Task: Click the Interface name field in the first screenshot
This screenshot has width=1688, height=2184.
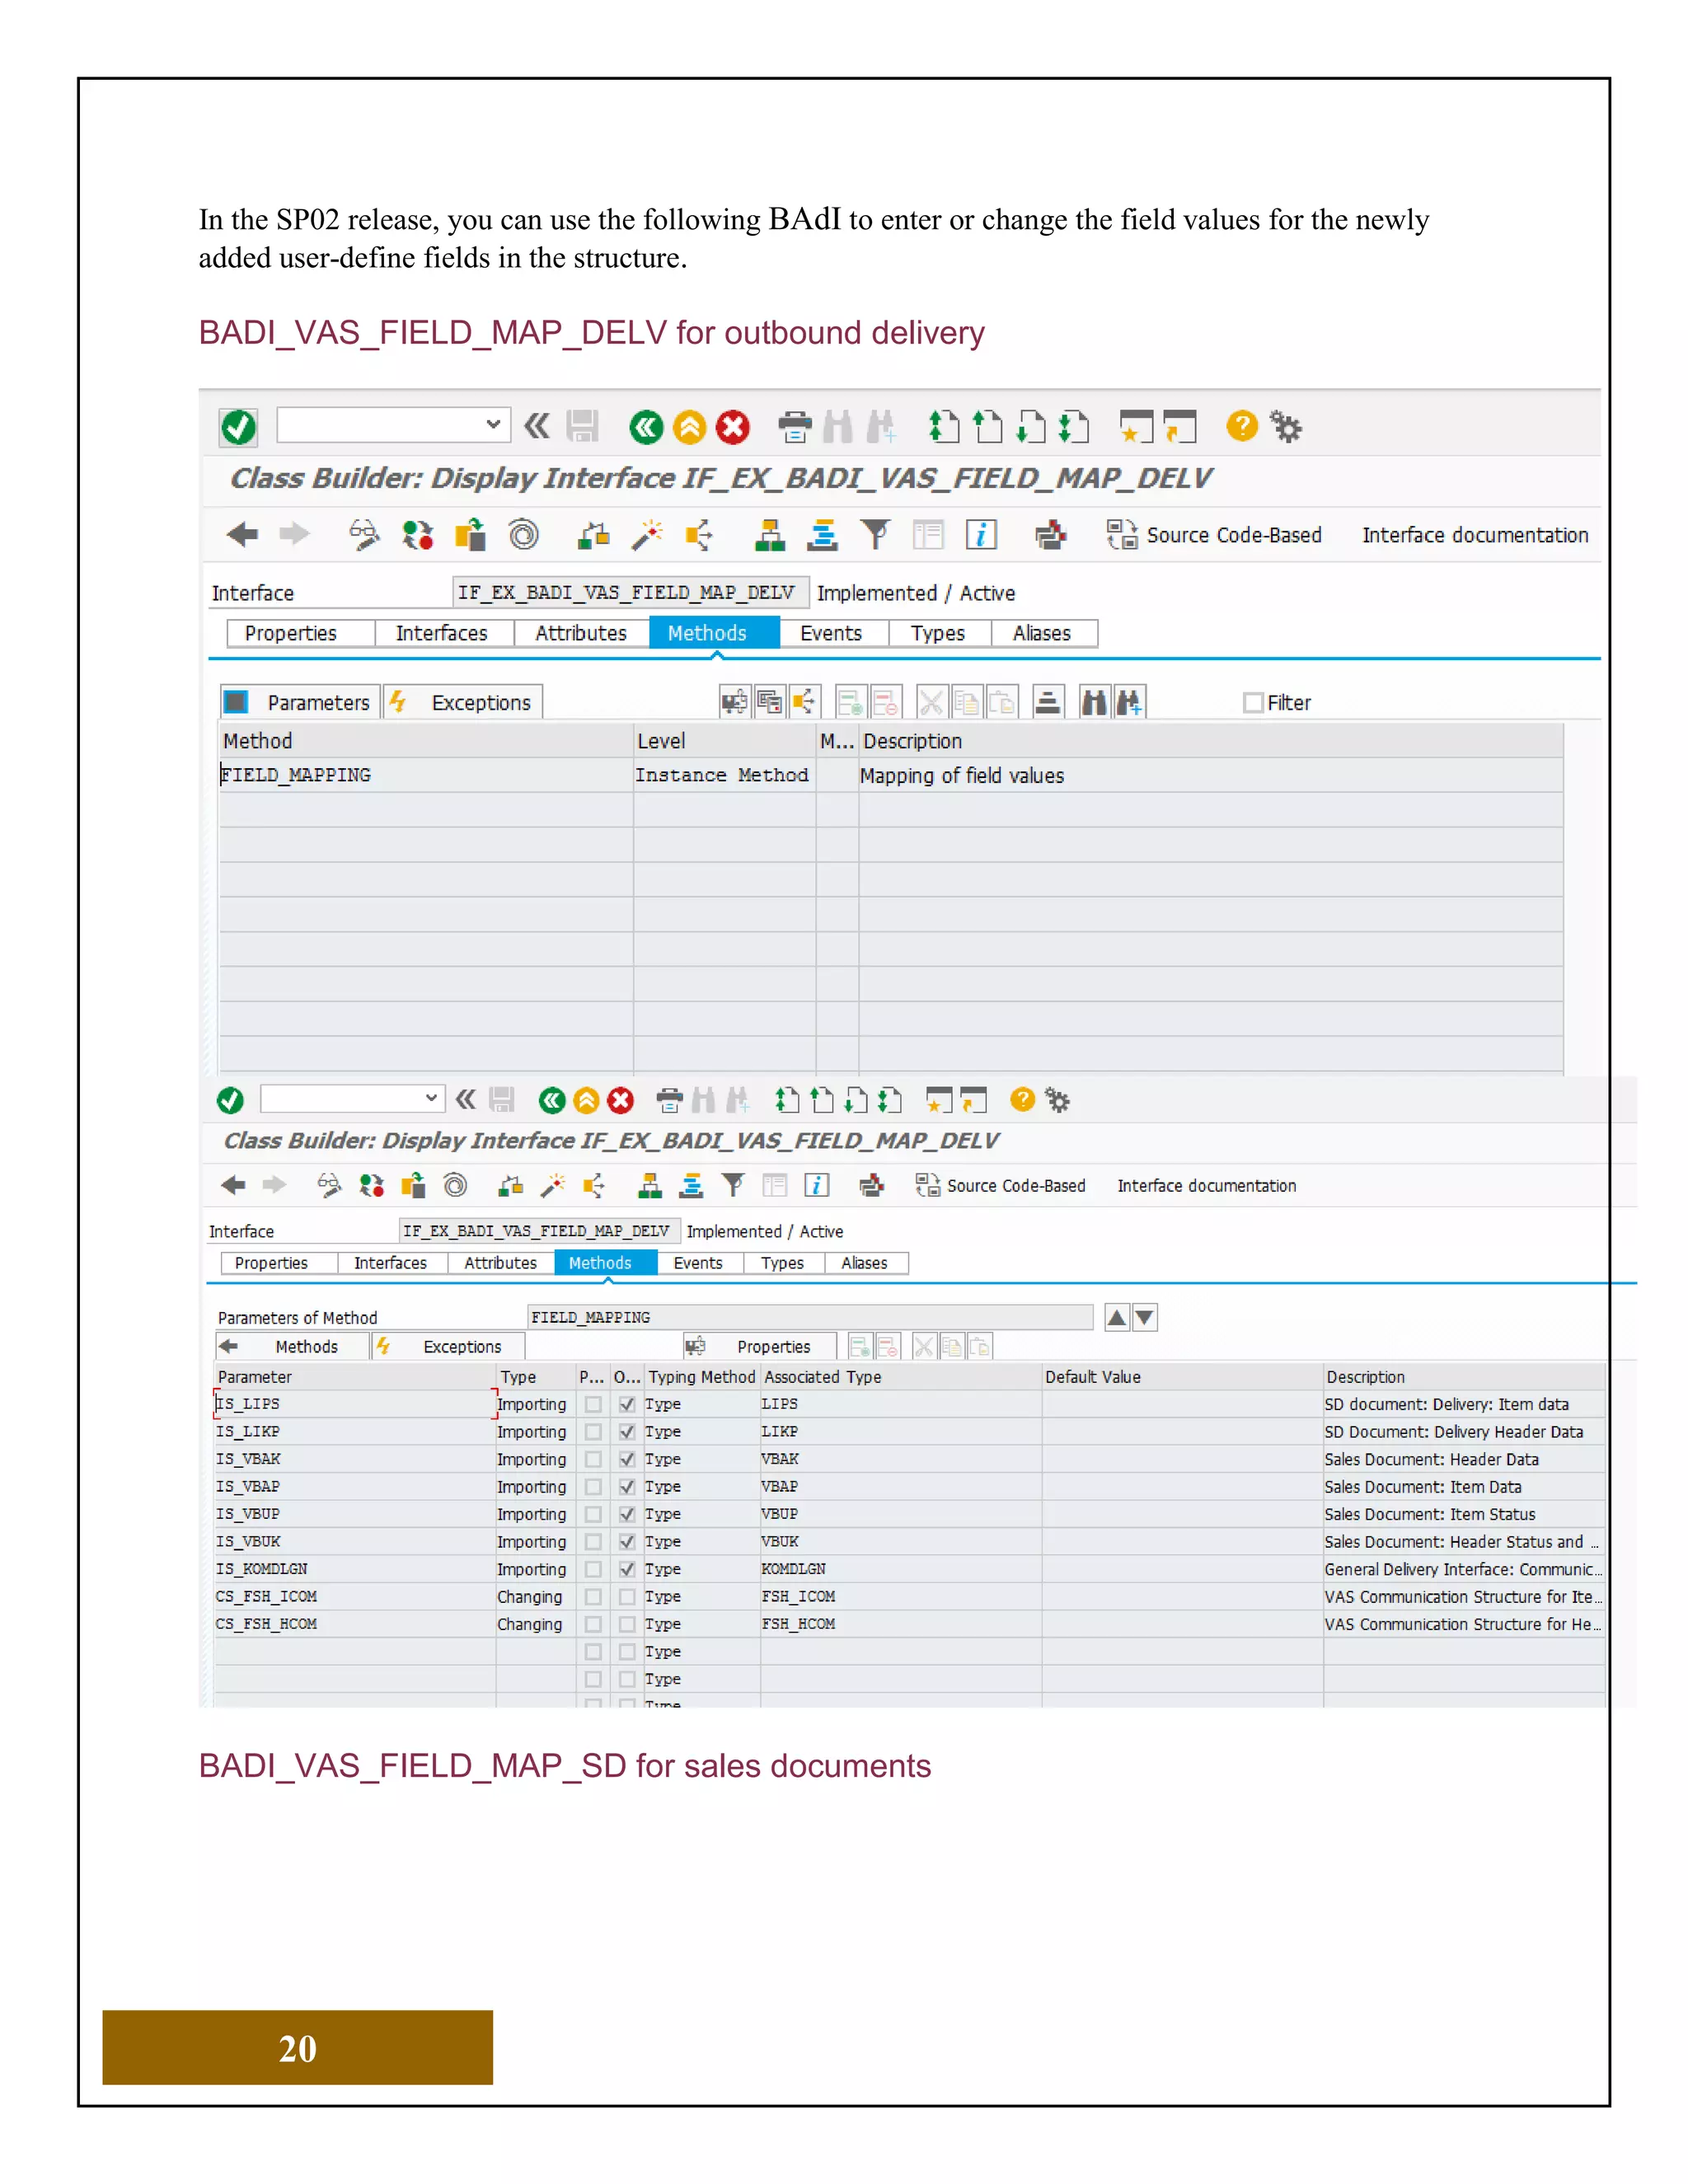Action: point(630,592)
